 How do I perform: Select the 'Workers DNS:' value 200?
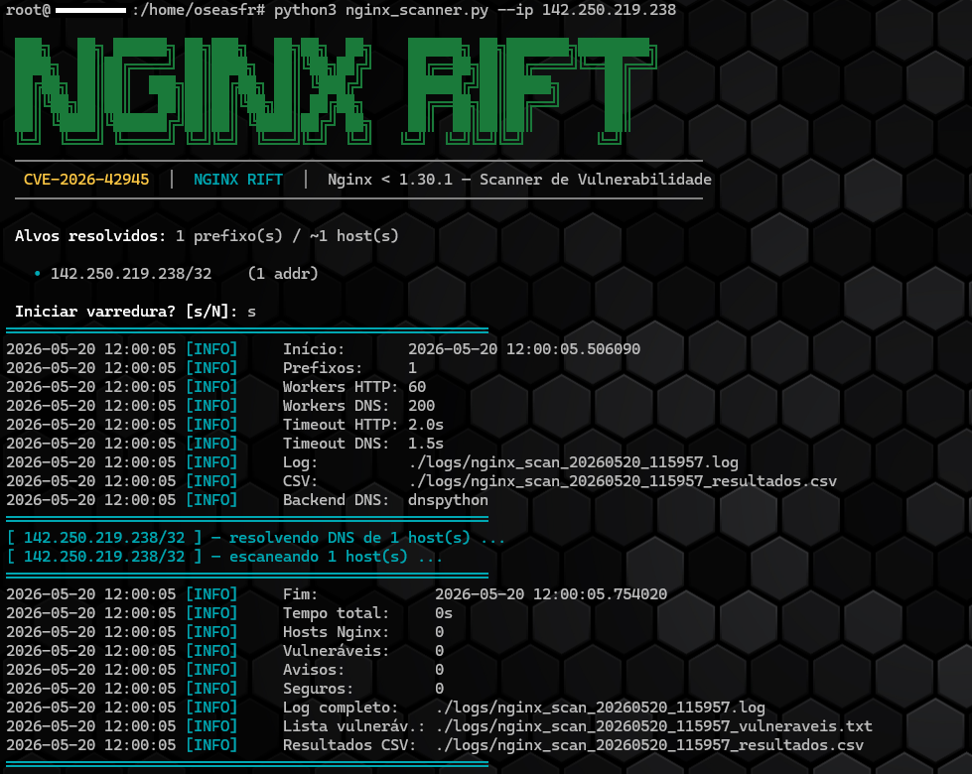(422, 406)
